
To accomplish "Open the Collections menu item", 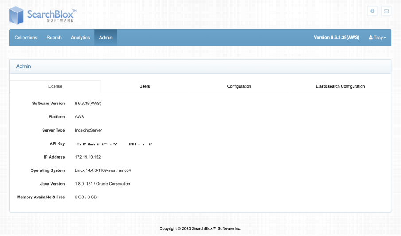I will pyautogui.click(x=26, y=38).
